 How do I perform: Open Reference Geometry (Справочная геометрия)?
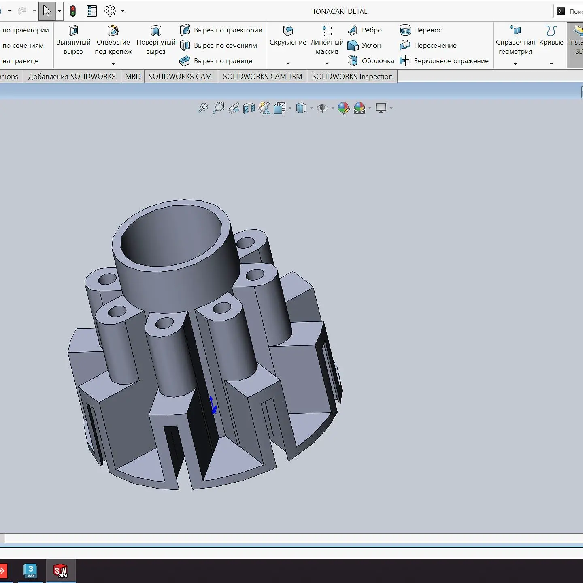pyautogui.click(x=515, y=40)
